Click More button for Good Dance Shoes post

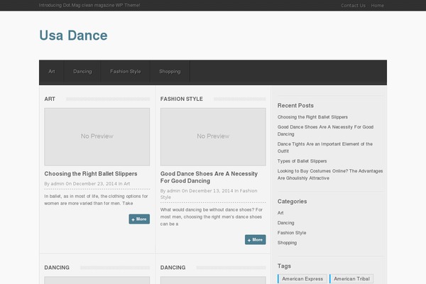pos(255,240)
